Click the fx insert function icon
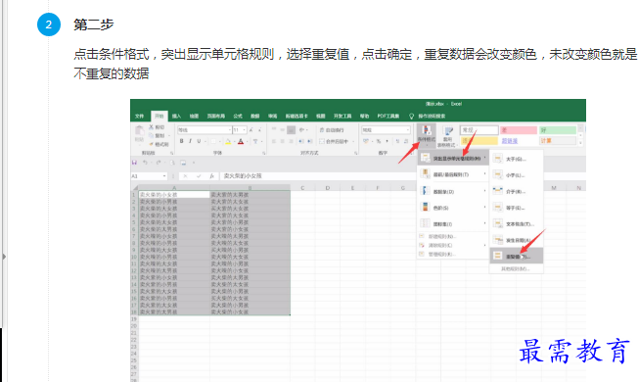 211,176
